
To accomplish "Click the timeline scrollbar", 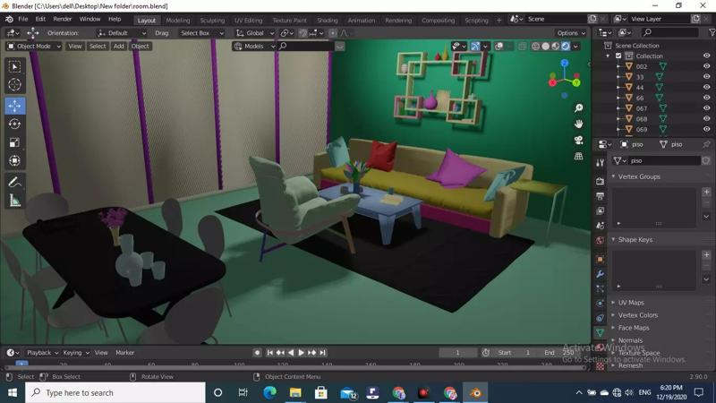I will tap(295, 368).
